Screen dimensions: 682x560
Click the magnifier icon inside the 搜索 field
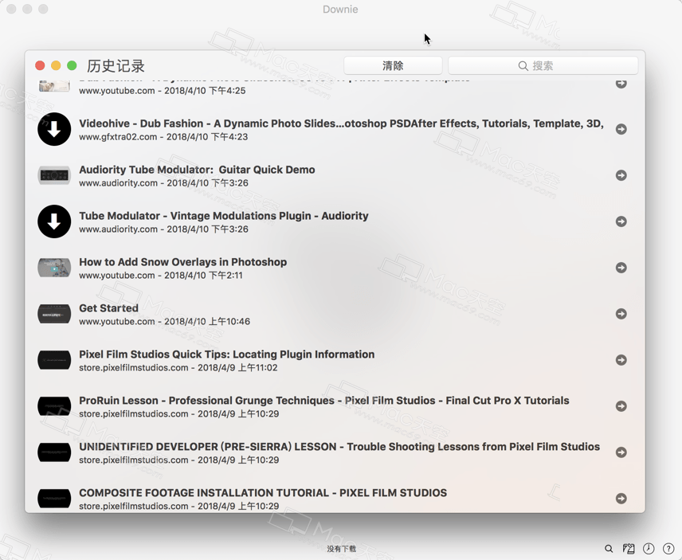click(x=523, y=65)
